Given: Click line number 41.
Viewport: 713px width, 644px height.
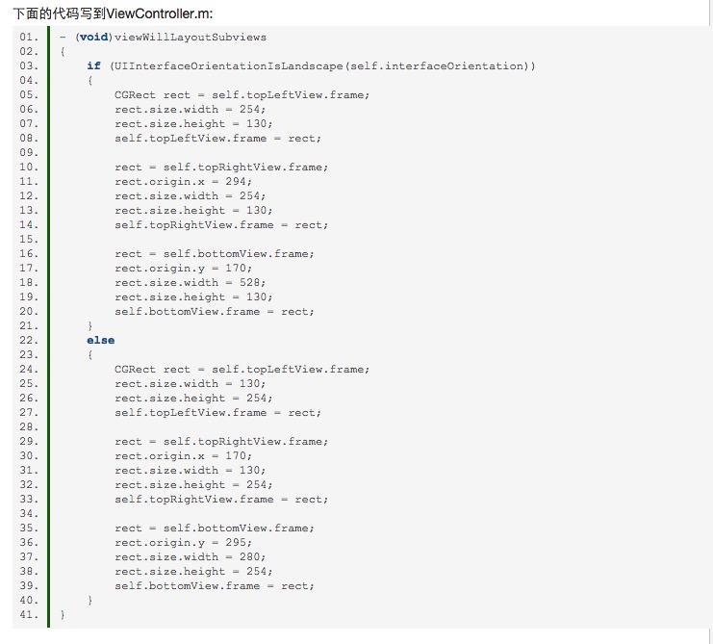Looking at the screenshot, I should pyautogui.click(x=29, y=615).
